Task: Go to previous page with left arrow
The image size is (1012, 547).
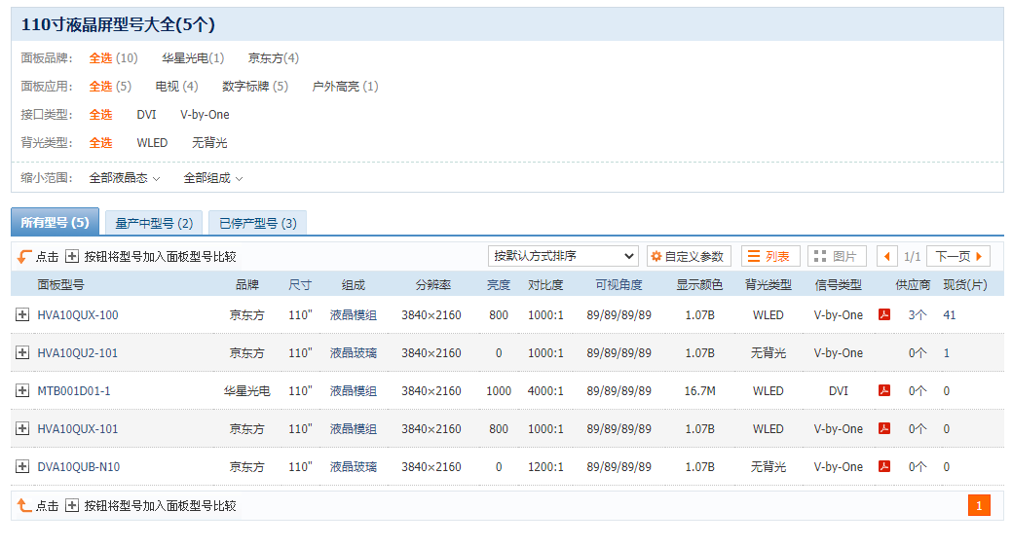Action: 887,256
